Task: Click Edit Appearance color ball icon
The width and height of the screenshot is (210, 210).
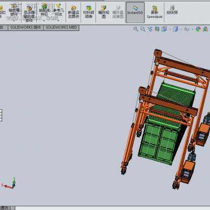Action: (x=198, y=29)
